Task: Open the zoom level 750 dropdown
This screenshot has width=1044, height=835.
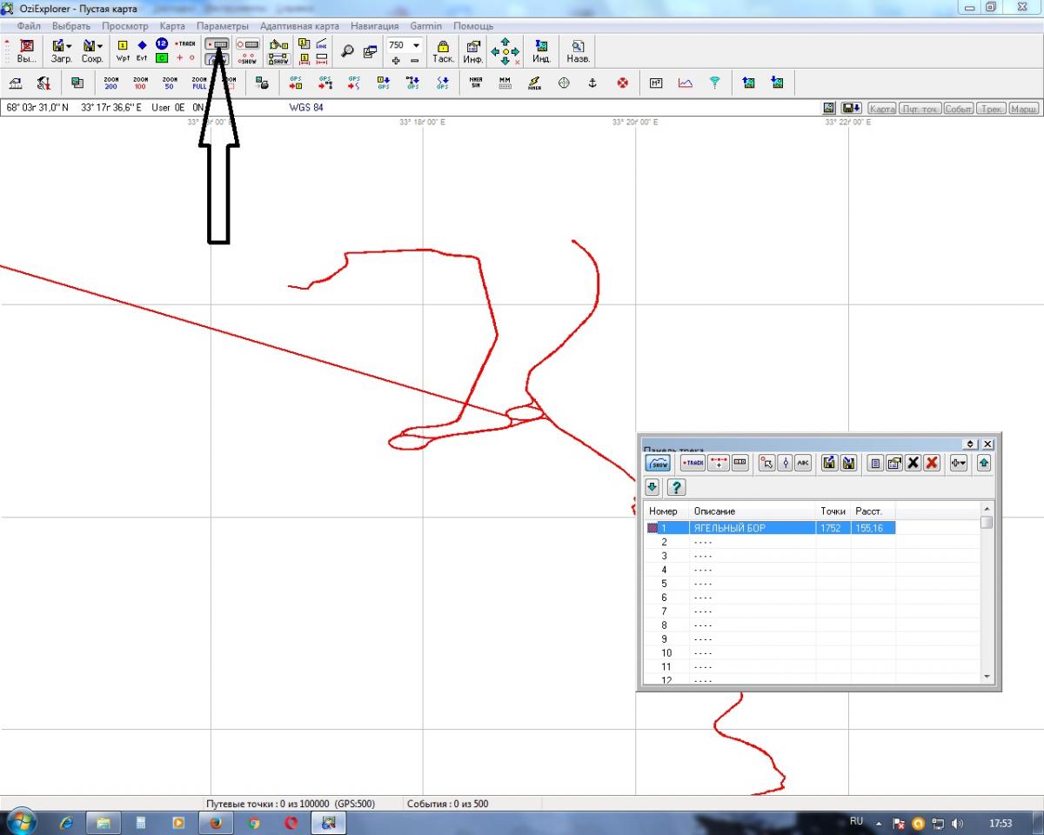Action: [x=416, y=45]
